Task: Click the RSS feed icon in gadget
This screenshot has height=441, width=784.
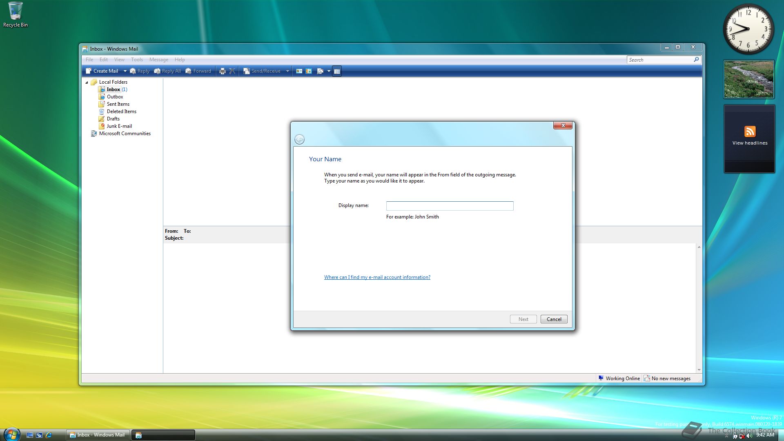Action: click(750, 131)
